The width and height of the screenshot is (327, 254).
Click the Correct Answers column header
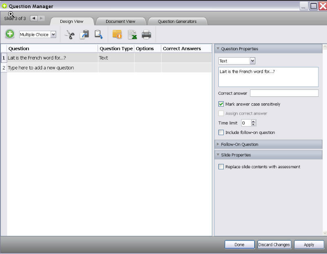coord(186,48)
